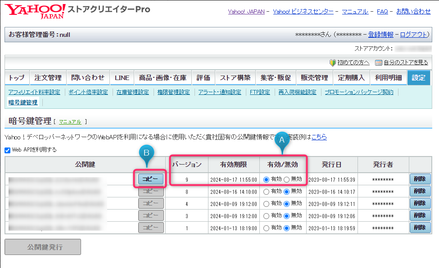
Task: Go to プロモーションパッケージ契約
Action: (x=359, y=92)
